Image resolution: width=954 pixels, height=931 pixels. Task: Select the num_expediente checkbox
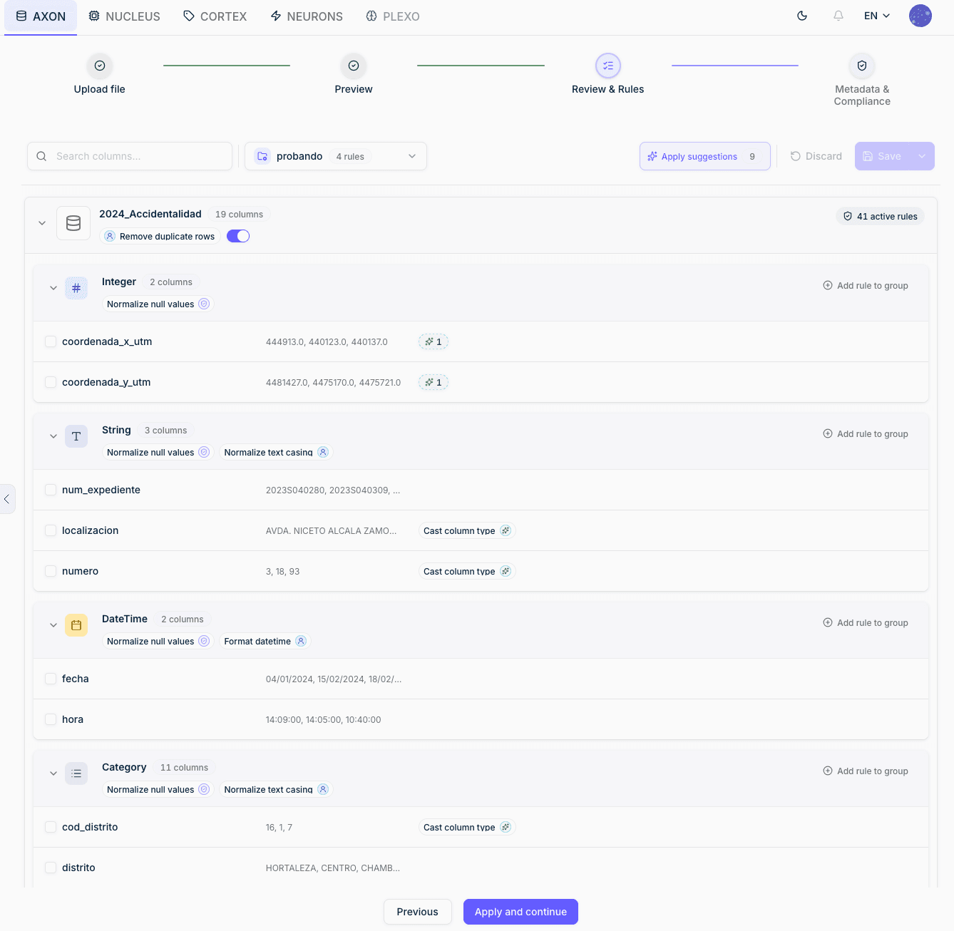click(51, 490)
